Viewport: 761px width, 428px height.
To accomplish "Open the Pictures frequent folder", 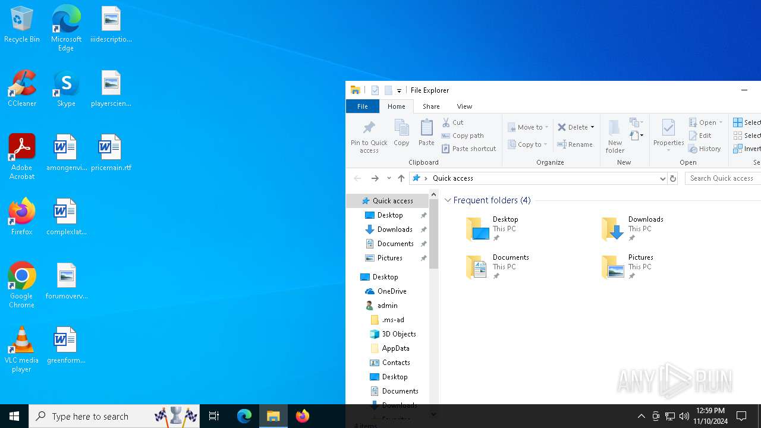I will pos(628,267).
